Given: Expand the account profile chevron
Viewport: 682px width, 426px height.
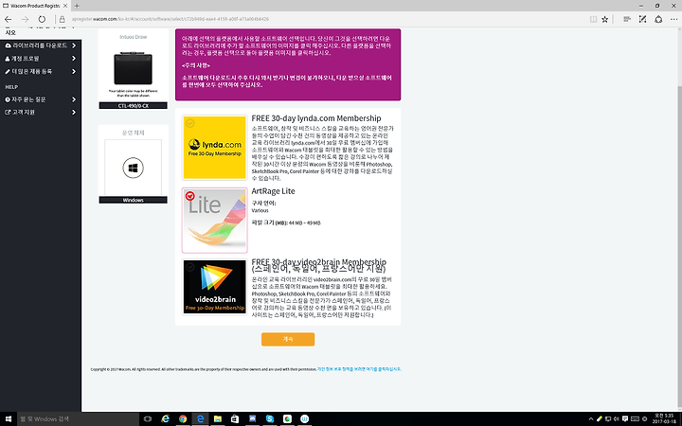Looking at the screenshot, I should (74, 59).
